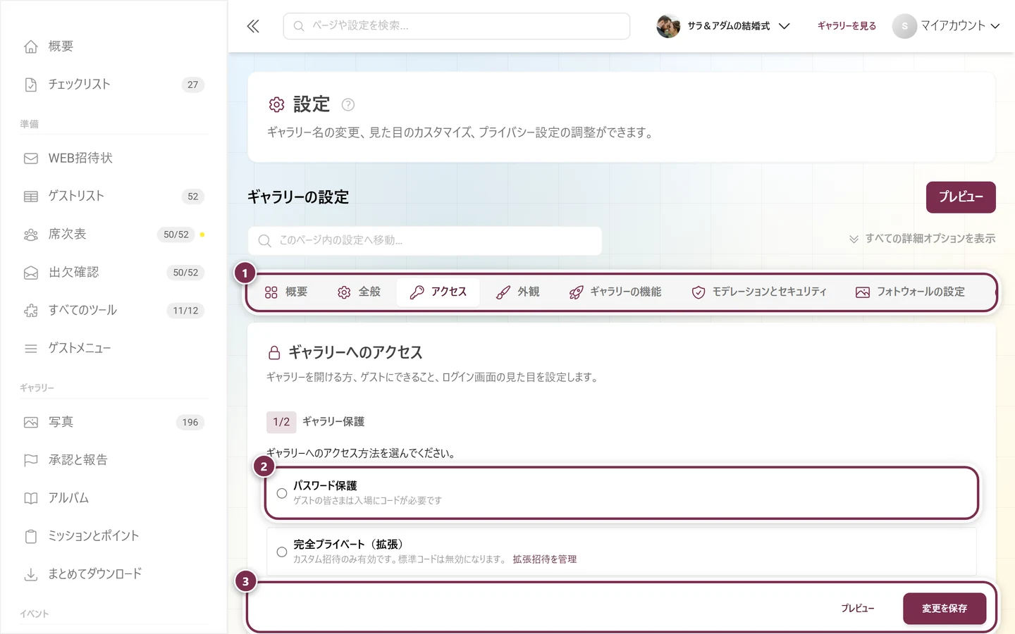Click the book icon for アルバム
1015x634 pixels.
pos(31,499)
